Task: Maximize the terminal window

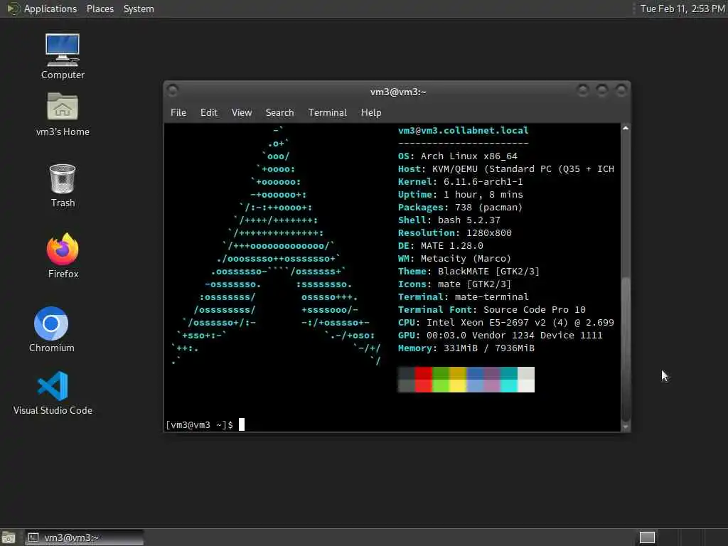Action: tap(601, 90)
